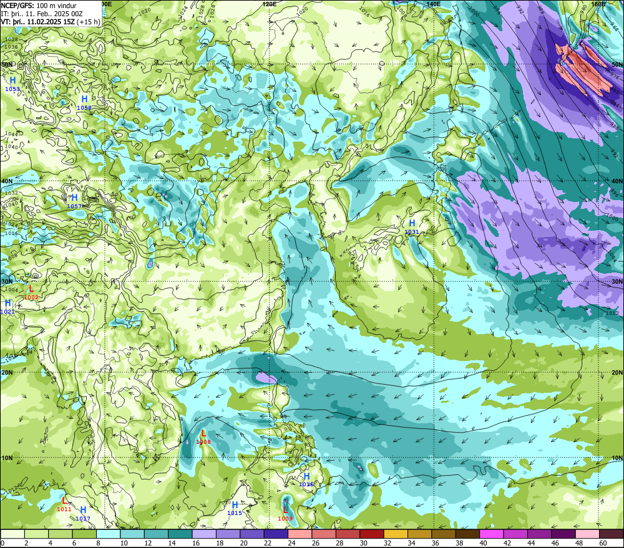Viewport: 624px width, 548px height.
Task: Pick the legend swatch between 26 and 28
Action: pyautogui.click(x=324, y=534)
